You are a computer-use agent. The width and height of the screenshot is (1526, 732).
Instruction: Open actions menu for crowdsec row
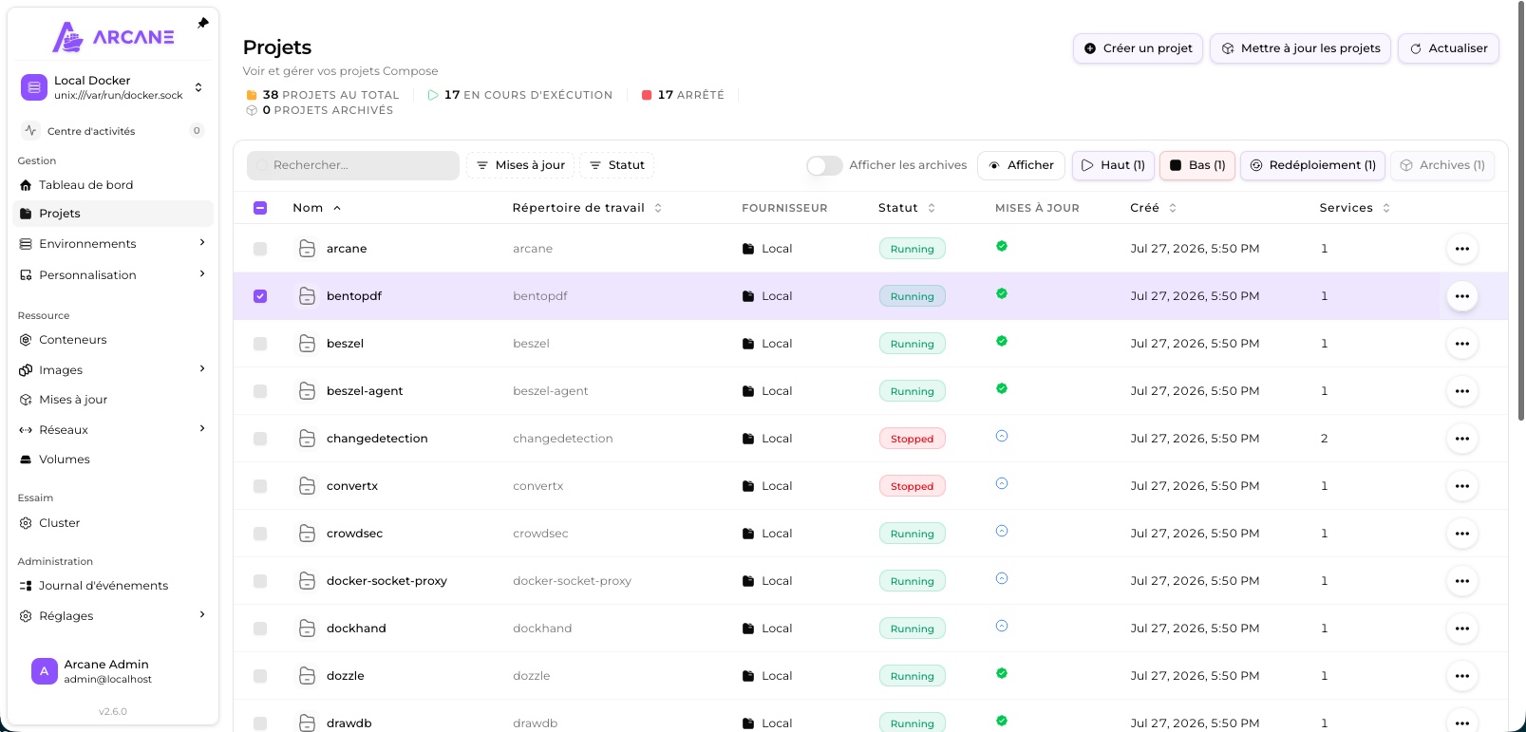pyautogui.click(x=1462, y=534)
